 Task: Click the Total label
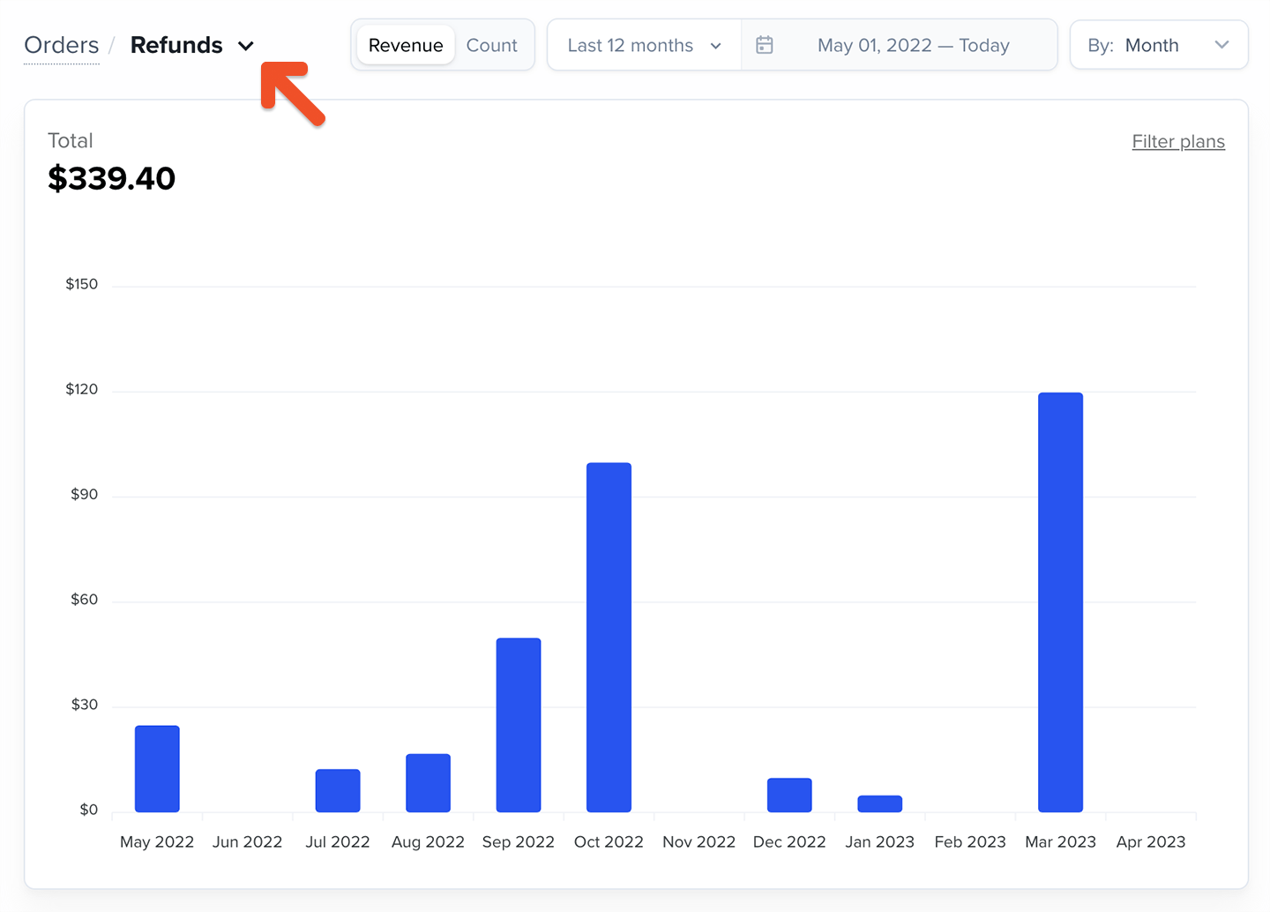pyautogui.click(x=71, y=140)
